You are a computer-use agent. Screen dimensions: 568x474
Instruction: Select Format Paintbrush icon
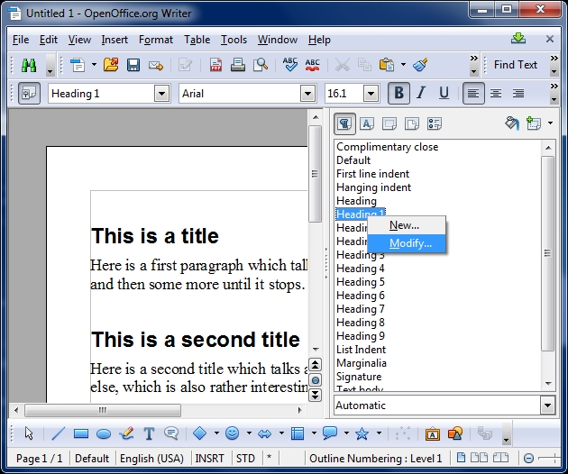420,65
